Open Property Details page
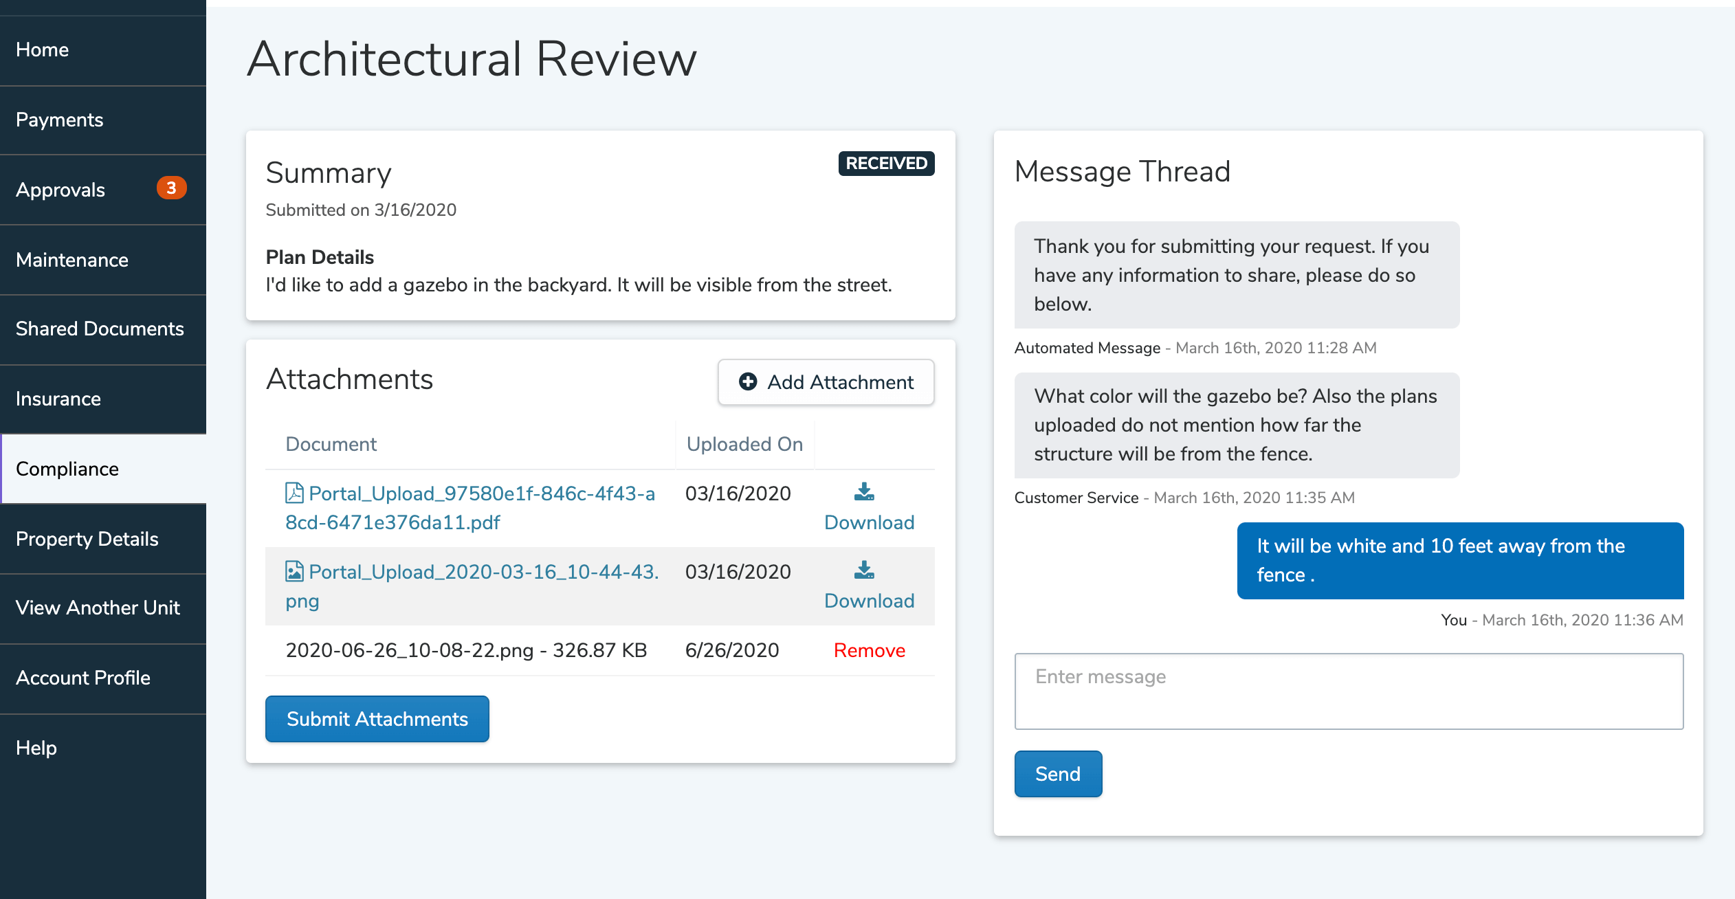 [x=87, y=539]
